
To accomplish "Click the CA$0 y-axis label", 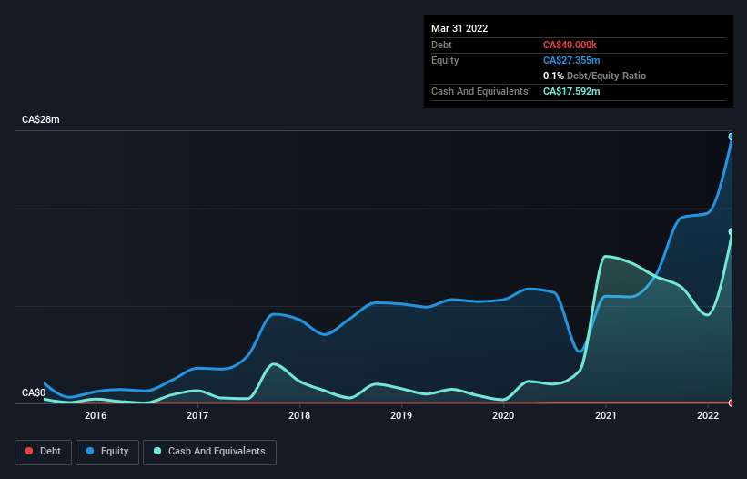I will 34,392.
